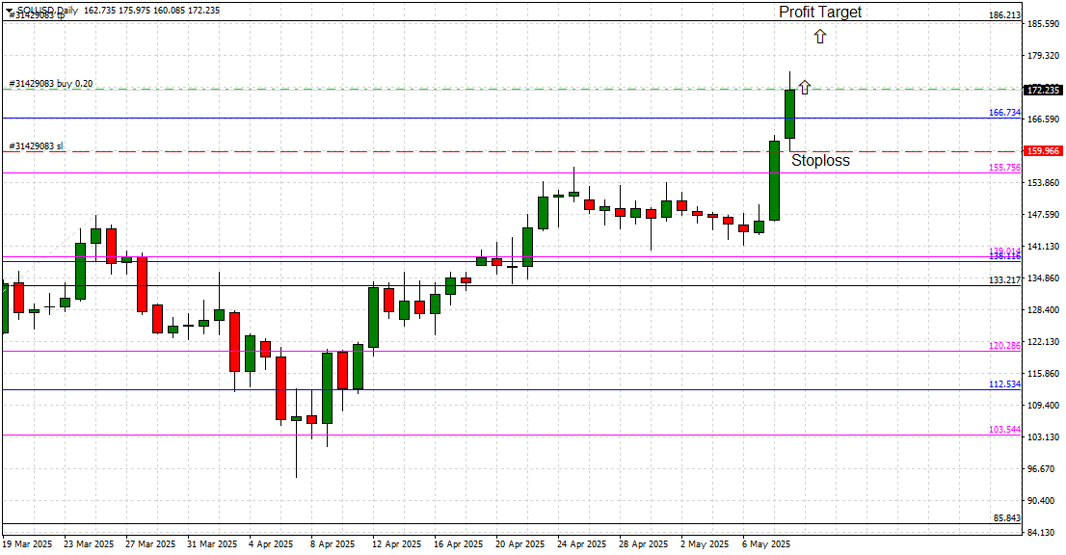Click the 6 May 2025 date on time axis

coord(765,544)
